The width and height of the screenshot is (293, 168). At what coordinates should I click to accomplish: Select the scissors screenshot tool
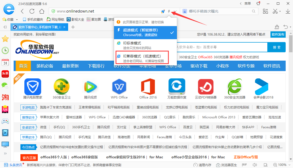(x=275, y=11)
